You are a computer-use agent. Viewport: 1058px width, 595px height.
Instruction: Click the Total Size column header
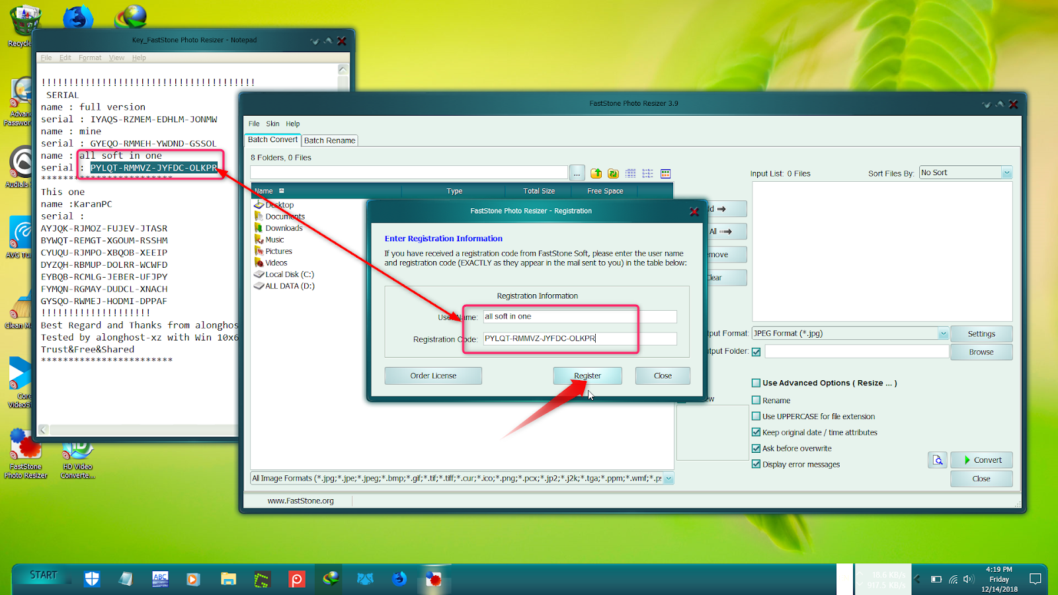[x=539, y=191]
